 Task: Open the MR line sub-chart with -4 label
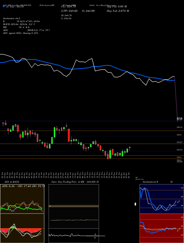click(x=74, y=236)
